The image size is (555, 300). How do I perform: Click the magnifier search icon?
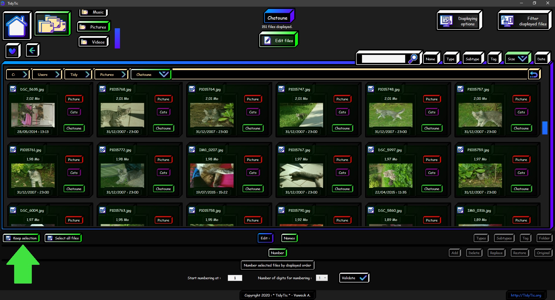click(413, 59)
